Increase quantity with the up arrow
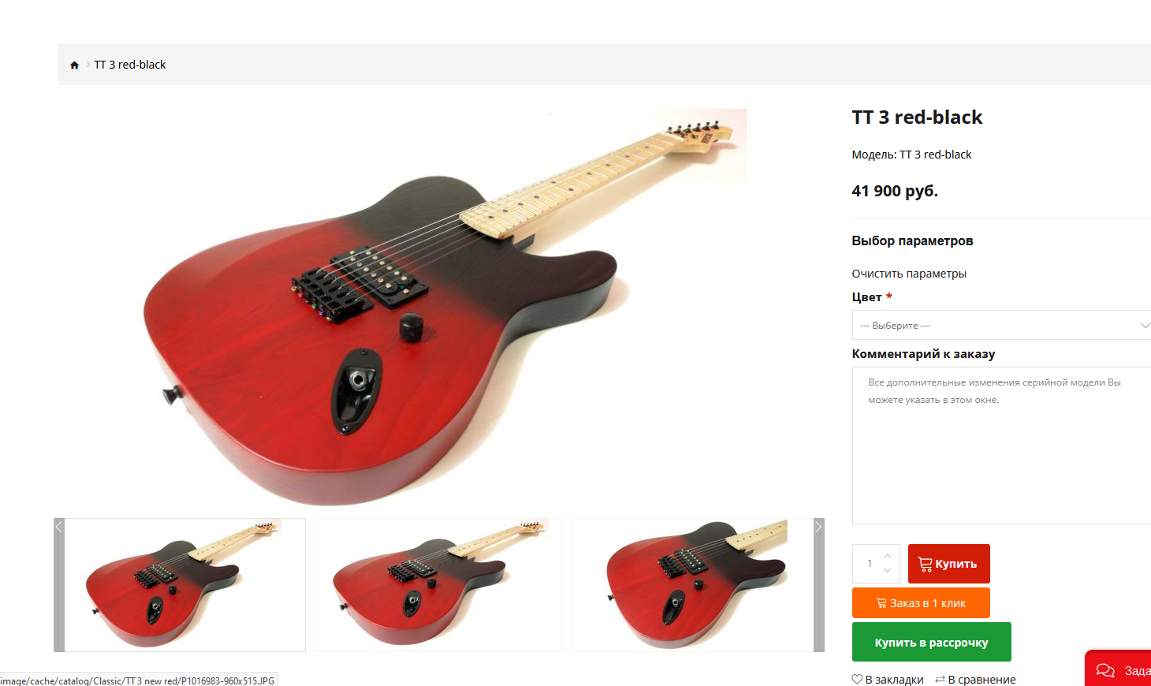 coord(888,556)
